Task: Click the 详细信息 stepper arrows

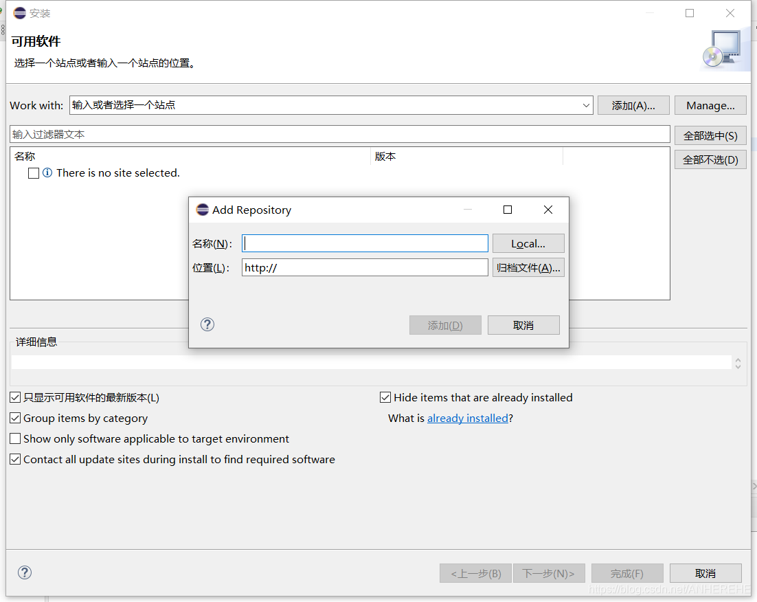Action: tap(738, 362)
